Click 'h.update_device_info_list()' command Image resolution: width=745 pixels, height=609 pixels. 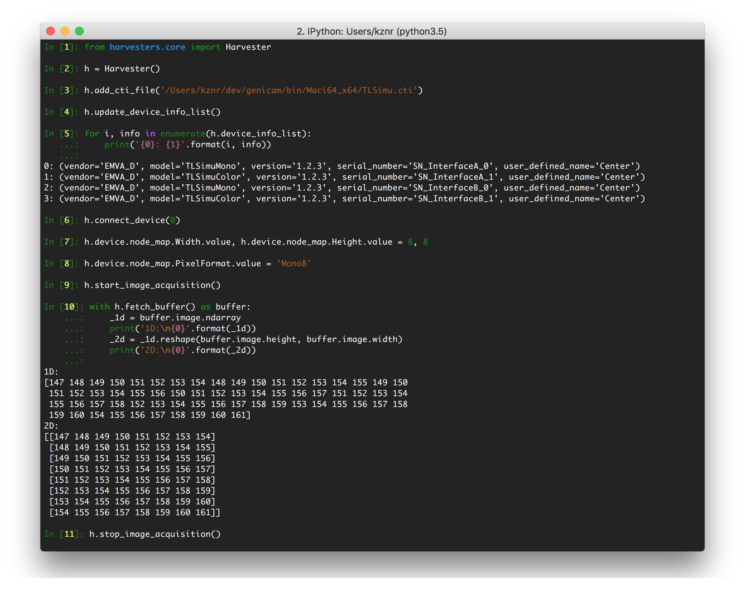coord(152,112)
